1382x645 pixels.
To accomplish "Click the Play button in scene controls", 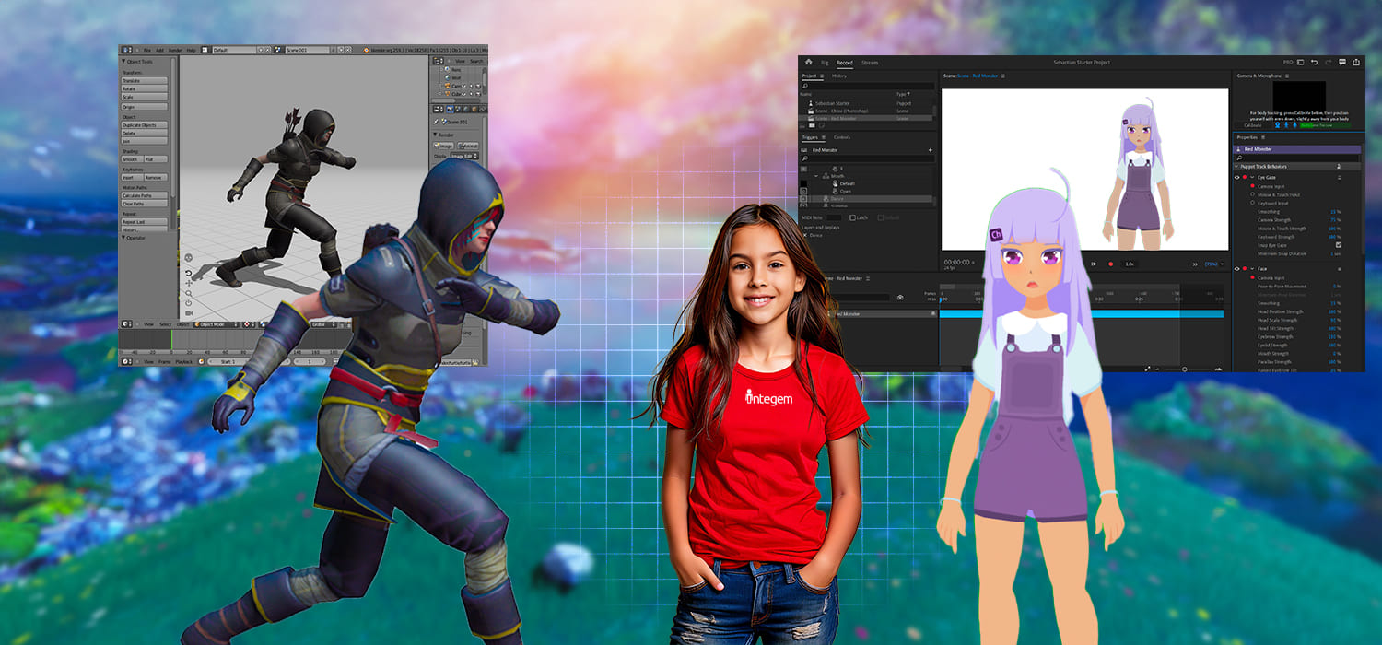I will (1094, 264).
